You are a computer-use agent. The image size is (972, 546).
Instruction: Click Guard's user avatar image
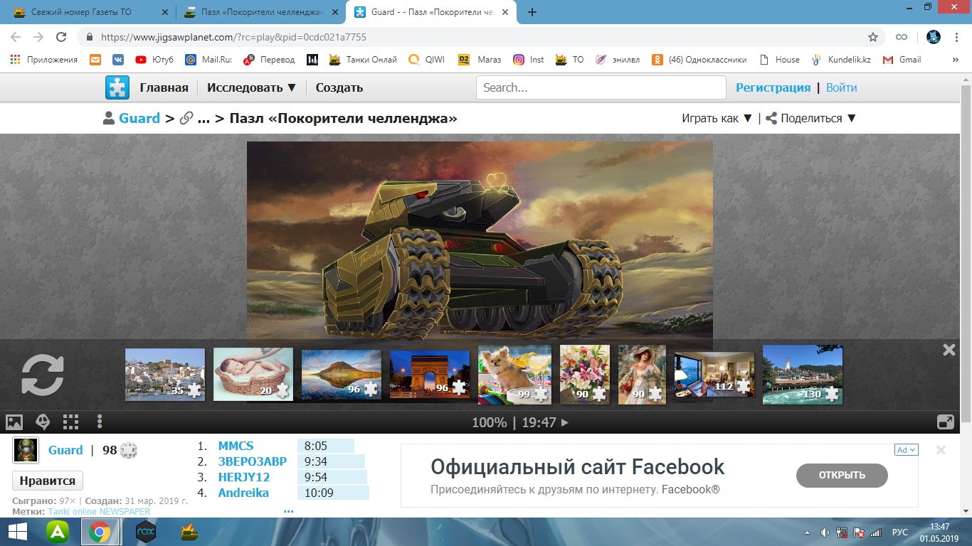(x=26, y=450)
